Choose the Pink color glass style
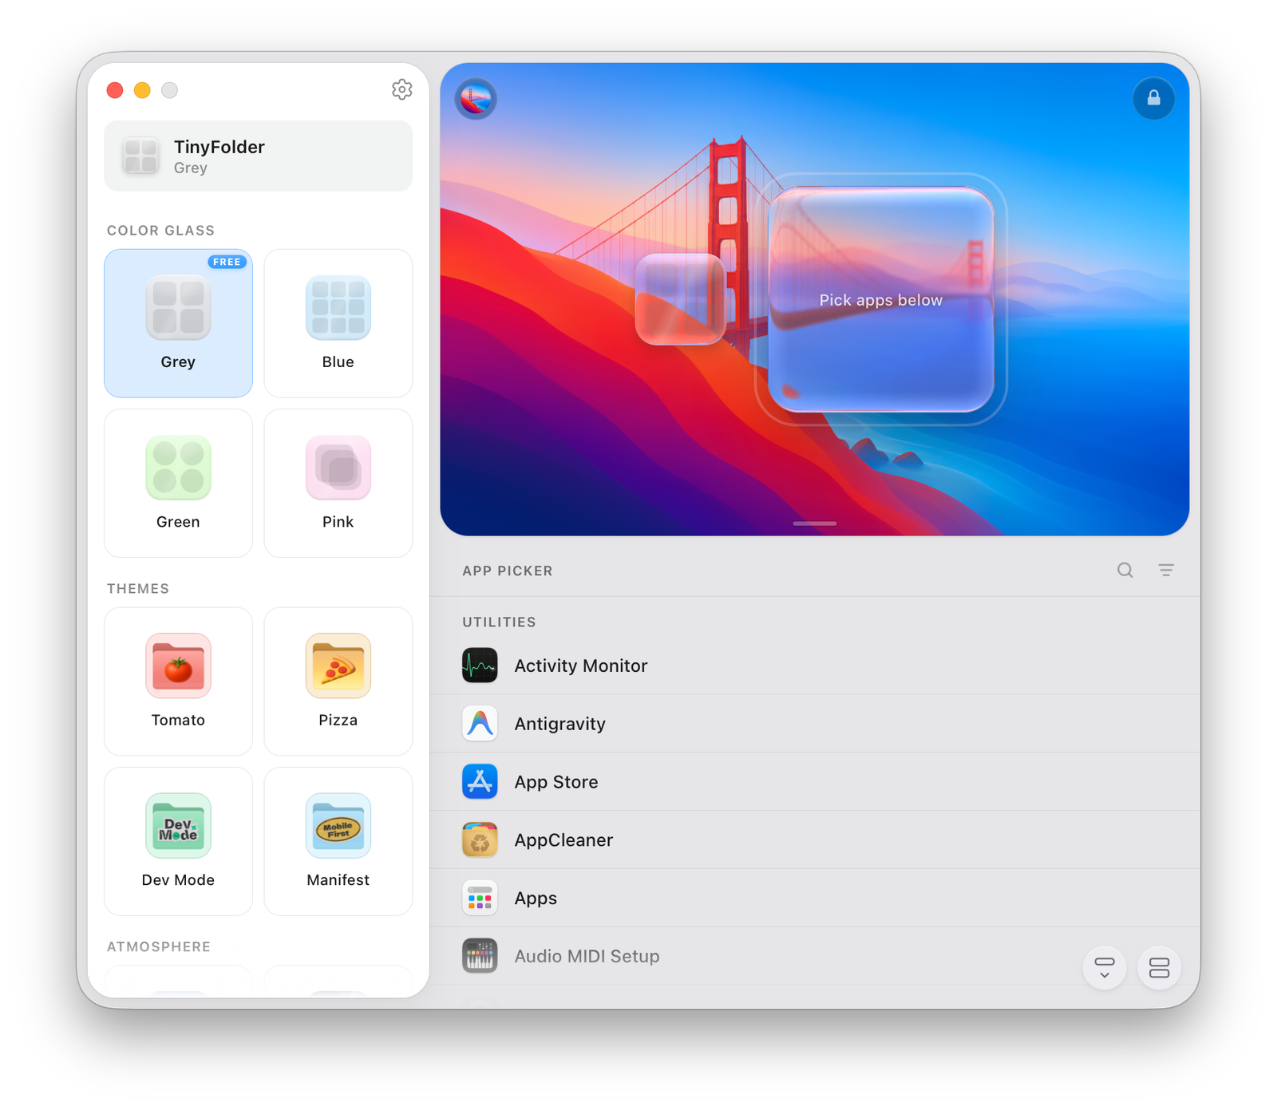Viewport: 1277px width, 1110px height. 338,484
